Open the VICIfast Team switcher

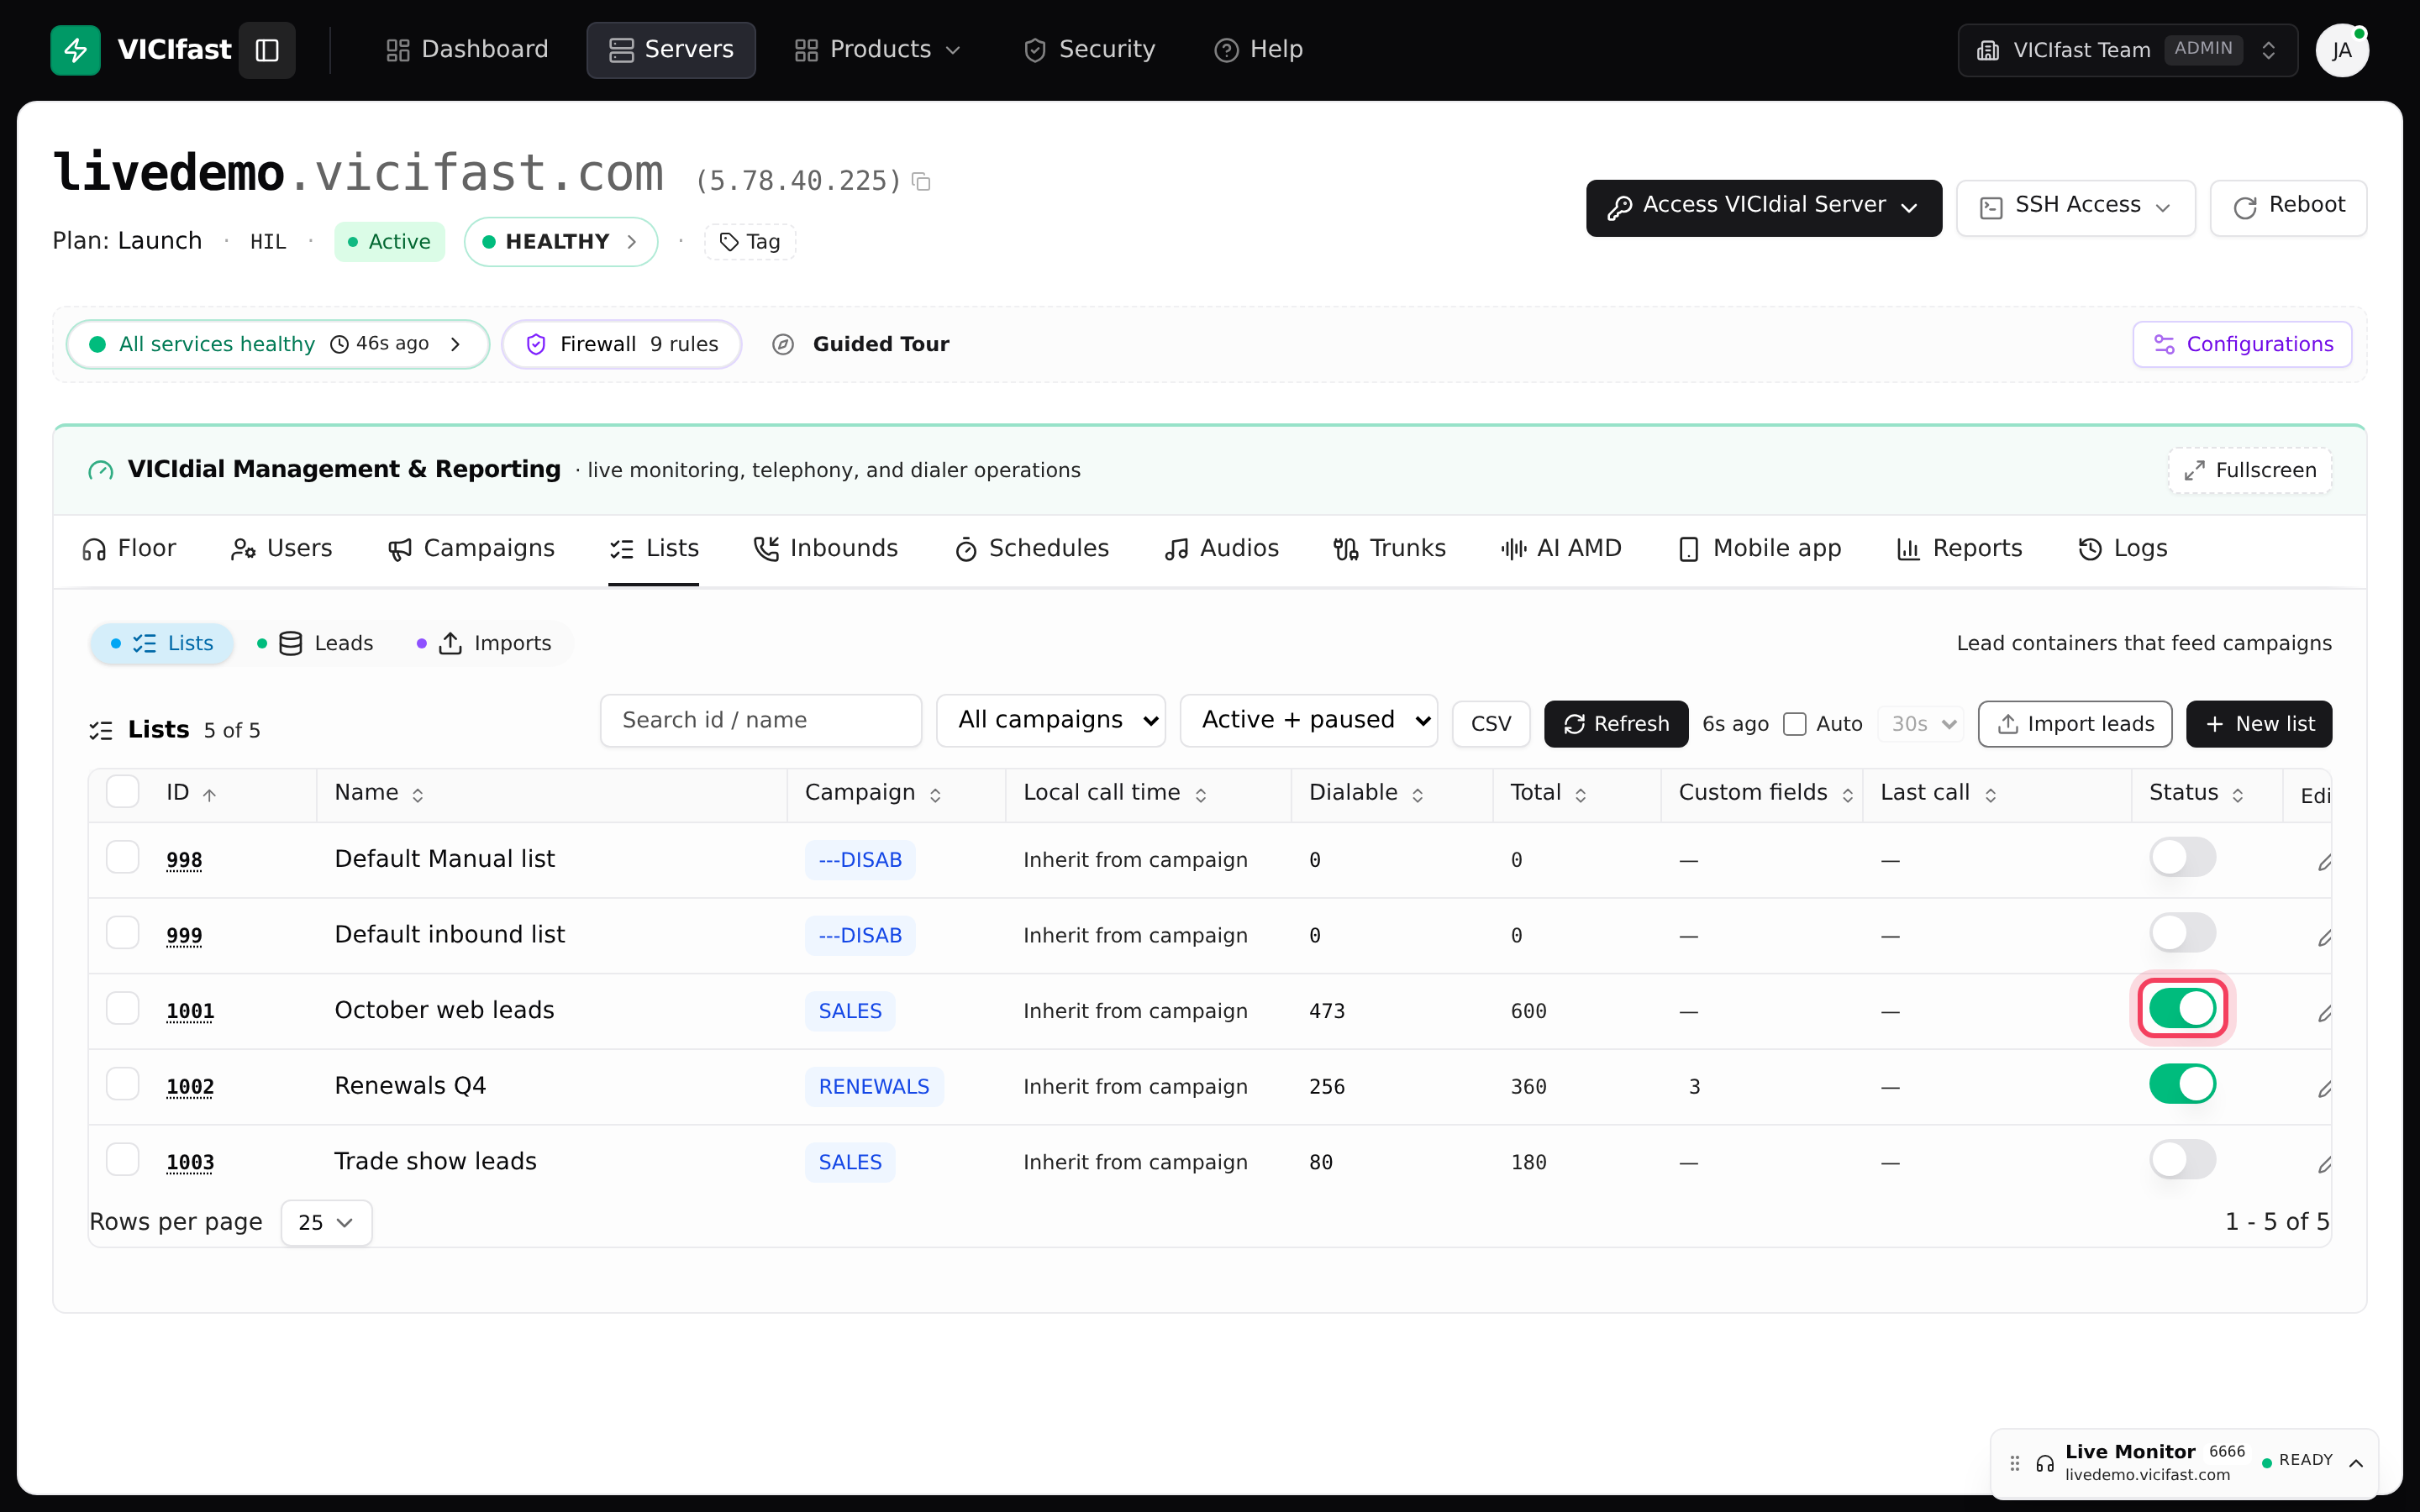(x=2128, y=50)
